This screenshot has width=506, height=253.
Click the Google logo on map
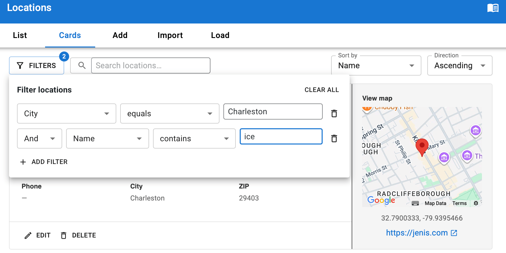click(x=381, y=200)
